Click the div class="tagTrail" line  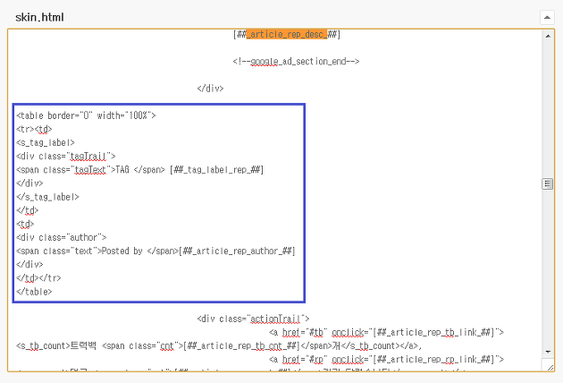[66, 156]
